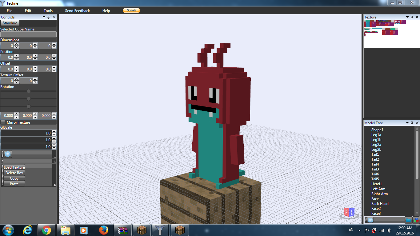
Task: Open the Send Feedback menu
Action: (x=77, y=10)
